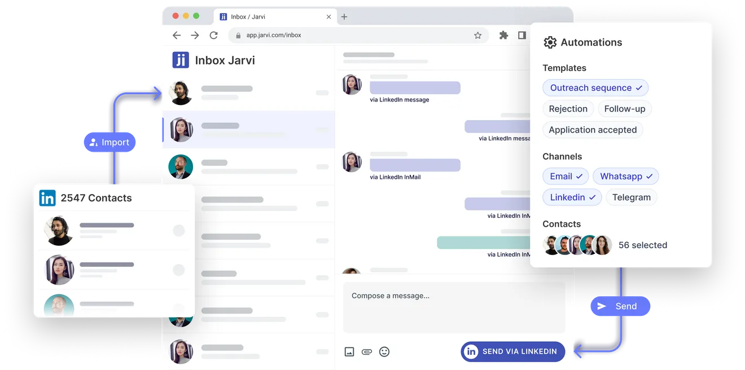Select the Follow-up template
The height and width of the screenshot is (370, 745).
(624, 109)
